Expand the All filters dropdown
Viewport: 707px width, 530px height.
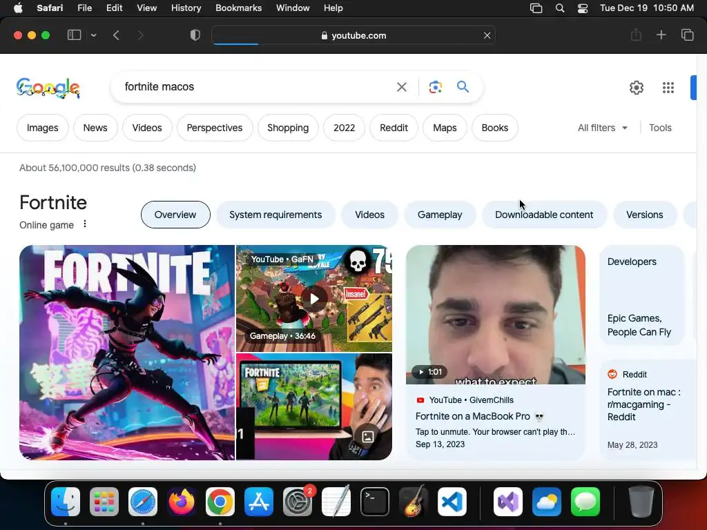(603, 128)
